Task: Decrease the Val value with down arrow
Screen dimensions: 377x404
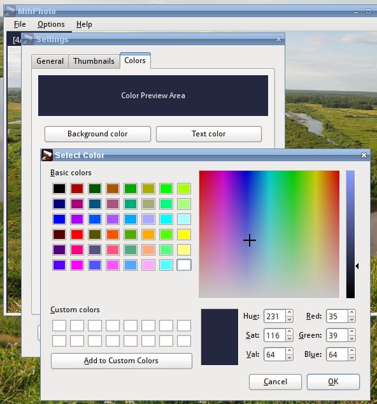Action: click(x=290, y=357)
